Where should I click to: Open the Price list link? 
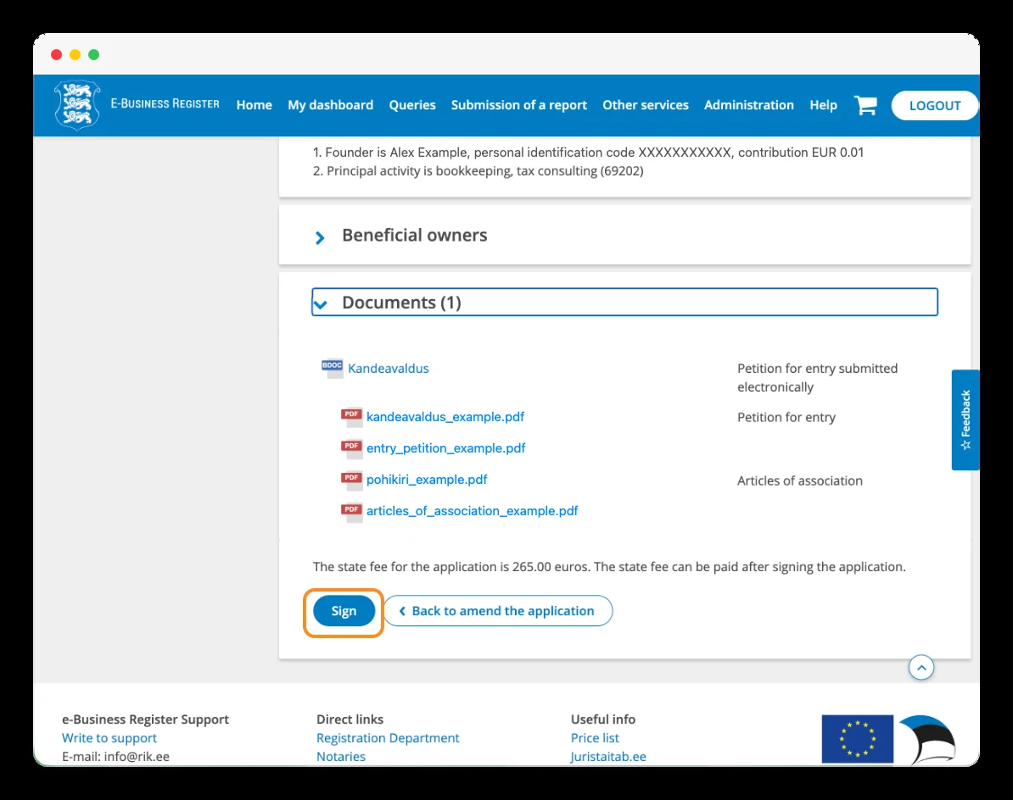pyautogui.click(x=595, y=738)
